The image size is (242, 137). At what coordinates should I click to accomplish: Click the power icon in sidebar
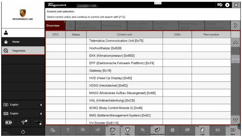(x=23, y=132)
